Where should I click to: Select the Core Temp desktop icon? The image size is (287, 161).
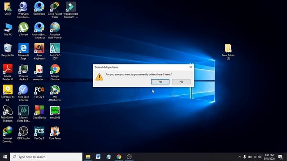click(55, 133)
